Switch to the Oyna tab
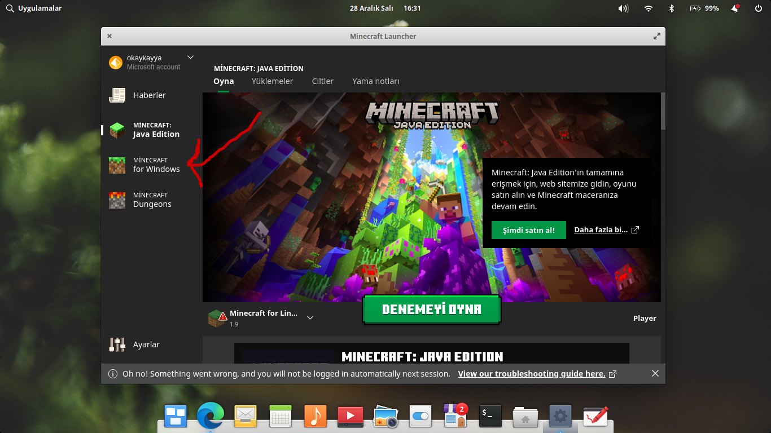 click(x=224, y=81)
